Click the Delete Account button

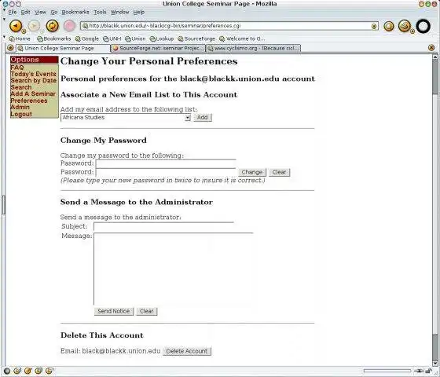(187, 351)
